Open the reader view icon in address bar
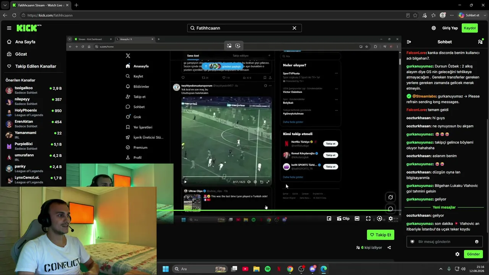489x275 pixels. [x=408, y=15]
